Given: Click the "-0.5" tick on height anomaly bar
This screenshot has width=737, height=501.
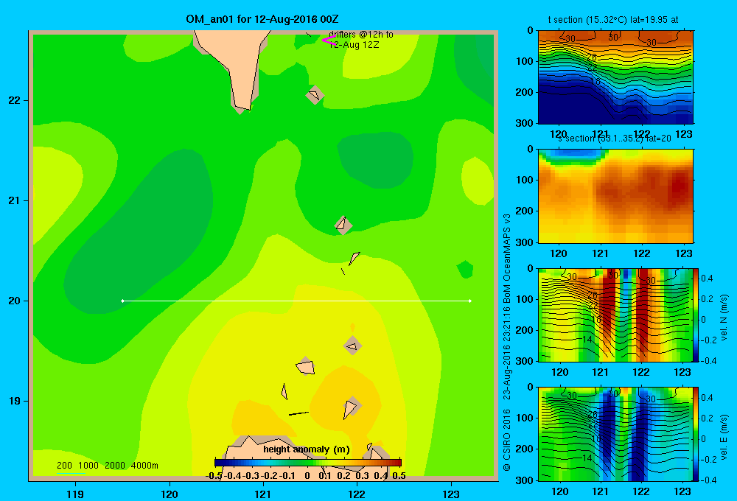Looking at the screenshot, I should [214, 476].
